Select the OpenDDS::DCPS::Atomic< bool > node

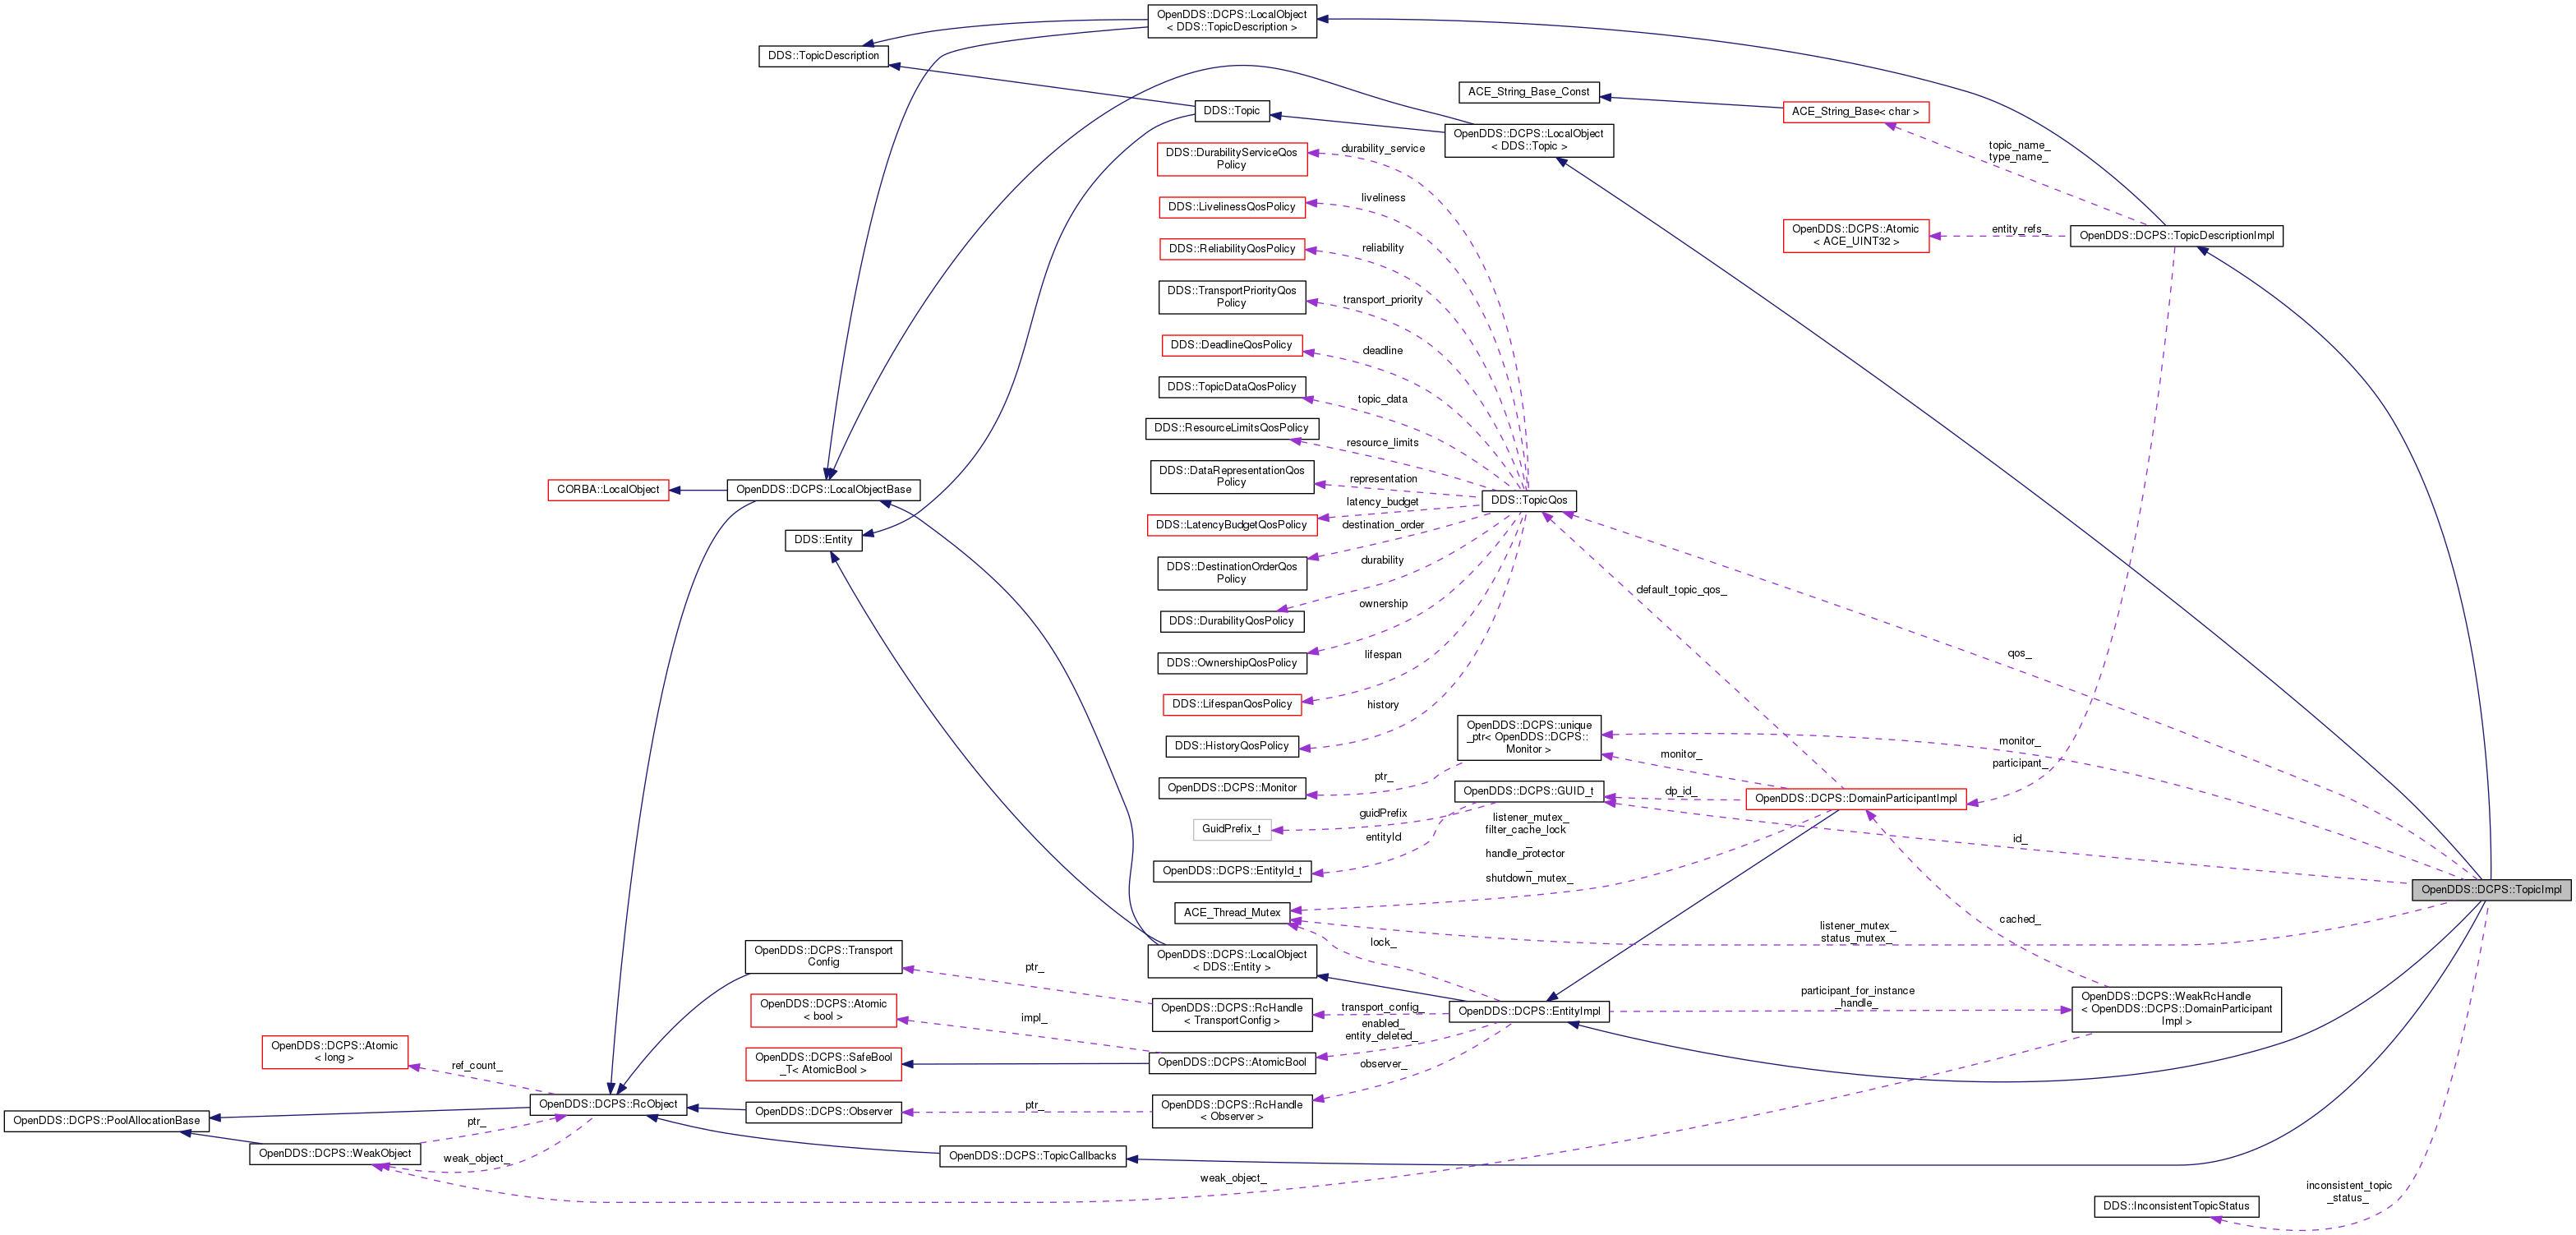click(823, 1010)
